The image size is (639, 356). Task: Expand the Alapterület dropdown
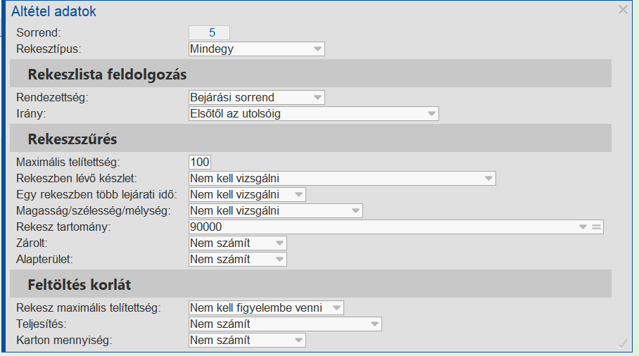point(279,260)
